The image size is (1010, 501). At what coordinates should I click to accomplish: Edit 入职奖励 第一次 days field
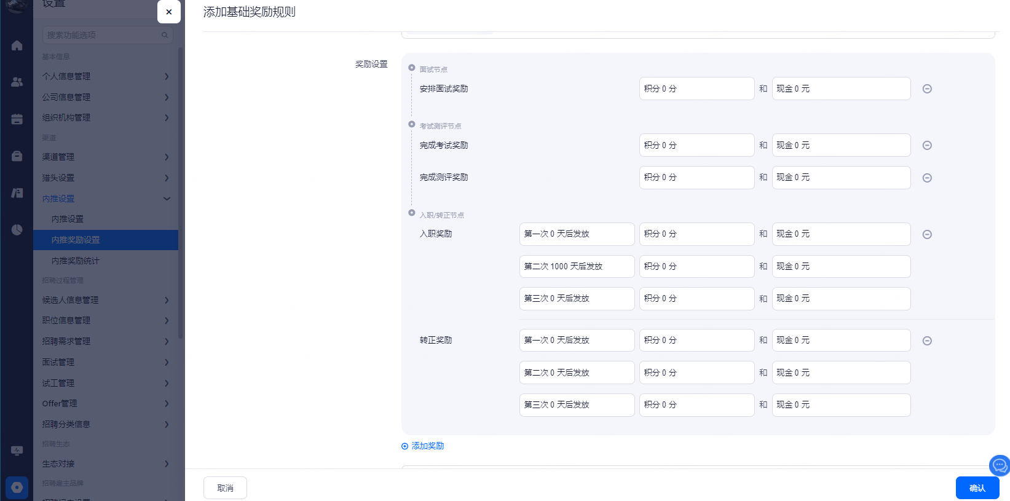pos(577,234)
